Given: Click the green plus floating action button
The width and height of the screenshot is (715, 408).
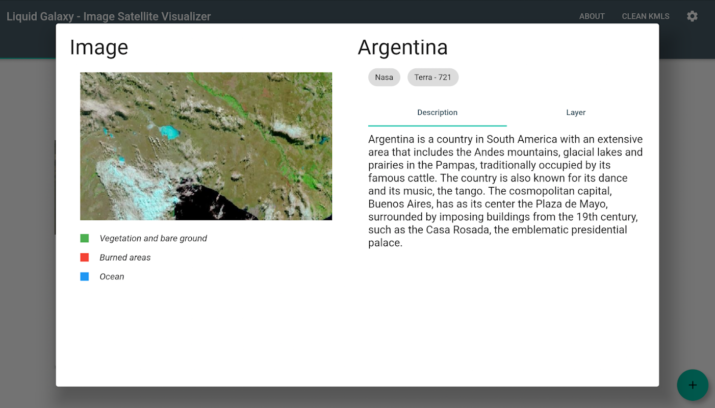Looking at the screenshot, I should 693,385.
